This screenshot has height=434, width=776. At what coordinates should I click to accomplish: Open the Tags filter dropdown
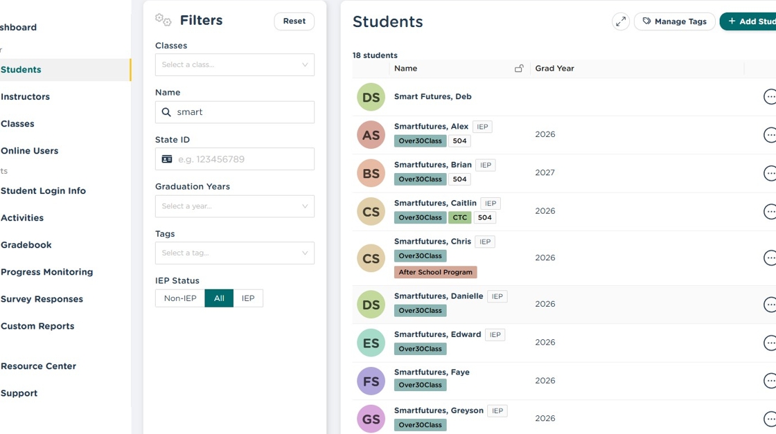coord(234,253)
